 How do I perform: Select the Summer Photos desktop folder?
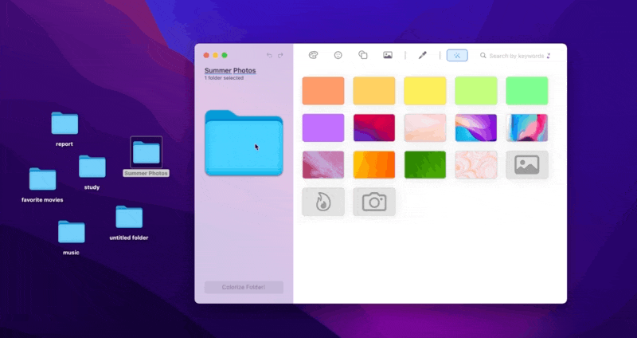click(147, 152)
